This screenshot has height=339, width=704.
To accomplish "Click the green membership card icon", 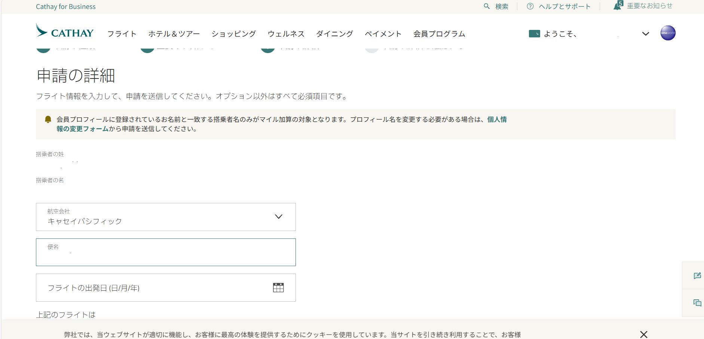I will [534, 34].
